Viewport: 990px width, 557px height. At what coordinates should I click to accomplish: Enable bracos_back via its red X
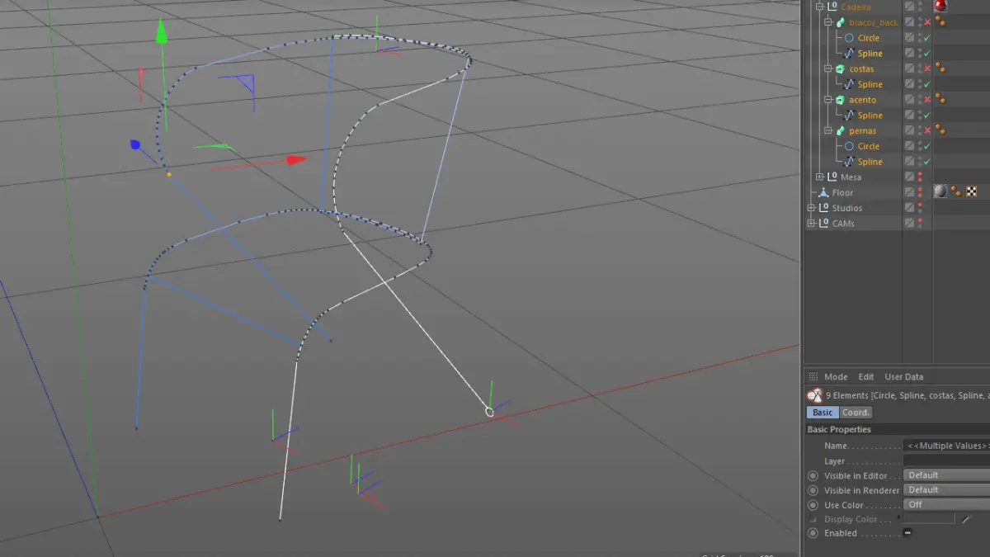point(928,22)
